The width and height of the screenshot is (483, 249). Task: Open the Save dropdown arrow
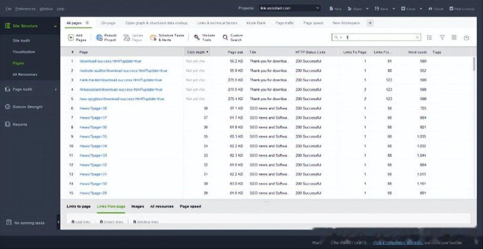point(394,9)
